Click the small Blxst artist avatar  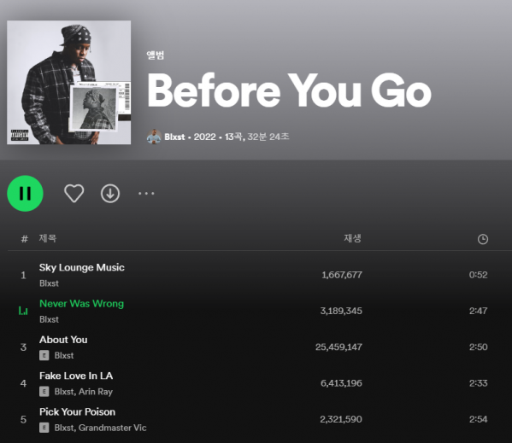click(x=154, y=137)
